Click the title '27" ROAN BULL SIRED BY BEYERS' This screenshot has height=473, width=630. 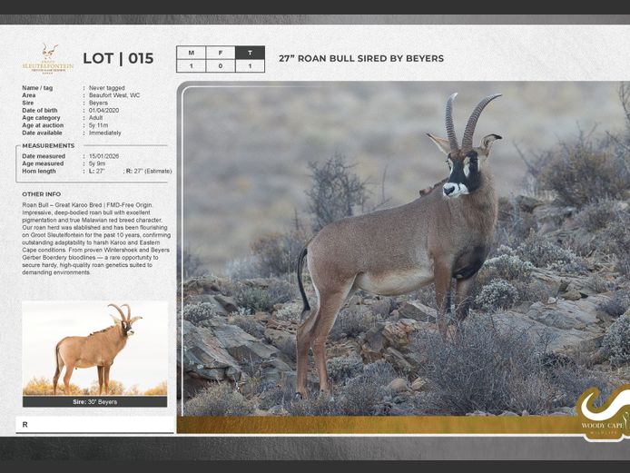click(361, 59)
